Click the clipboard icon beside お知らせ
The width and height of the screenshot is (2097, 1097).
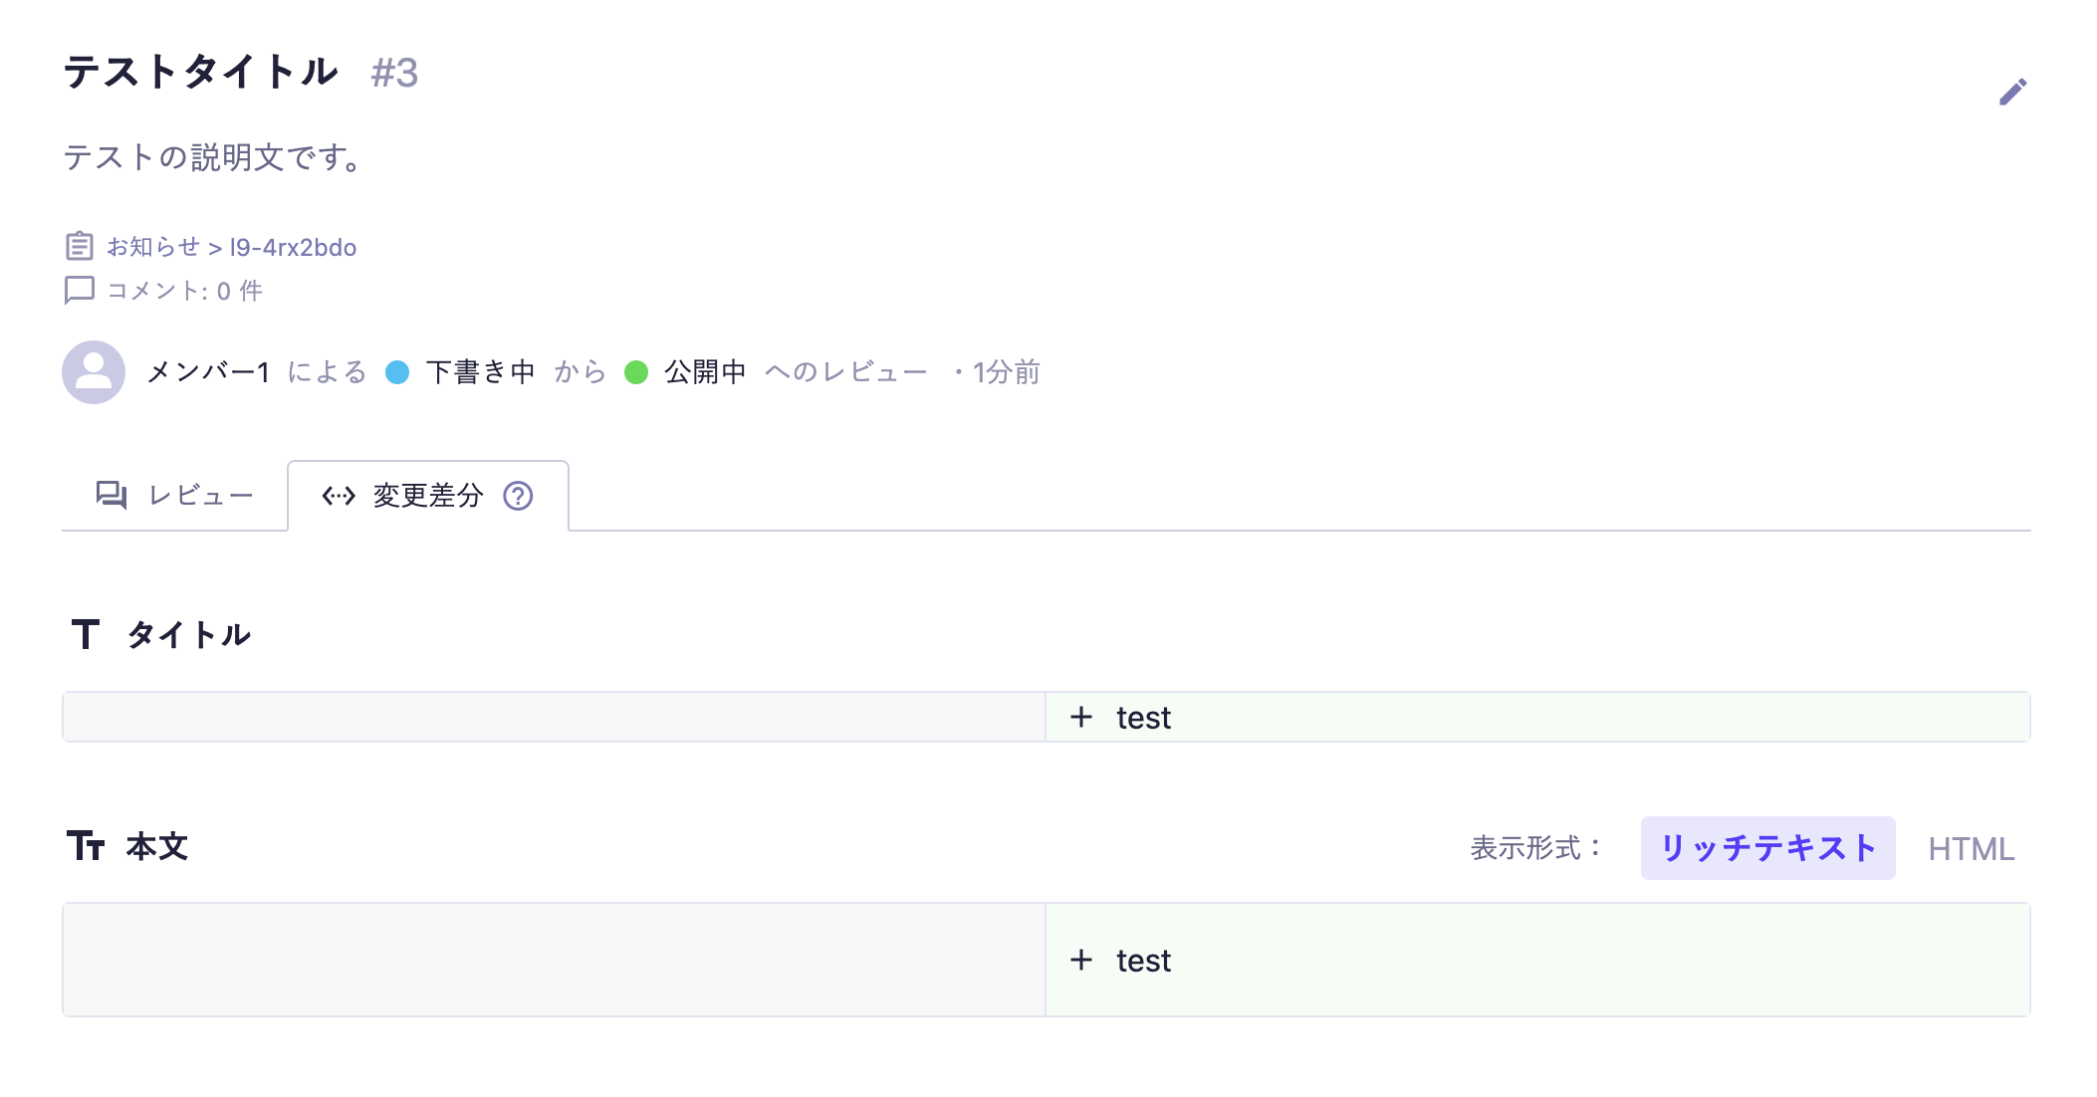[80, 246]
